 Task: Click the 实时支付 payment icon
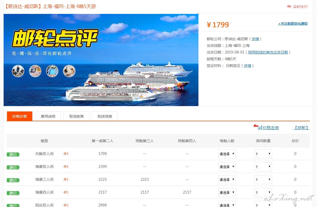289,7
